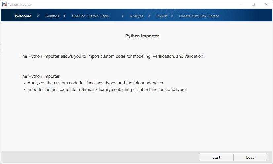Jump to the Import step

(162, 16)
